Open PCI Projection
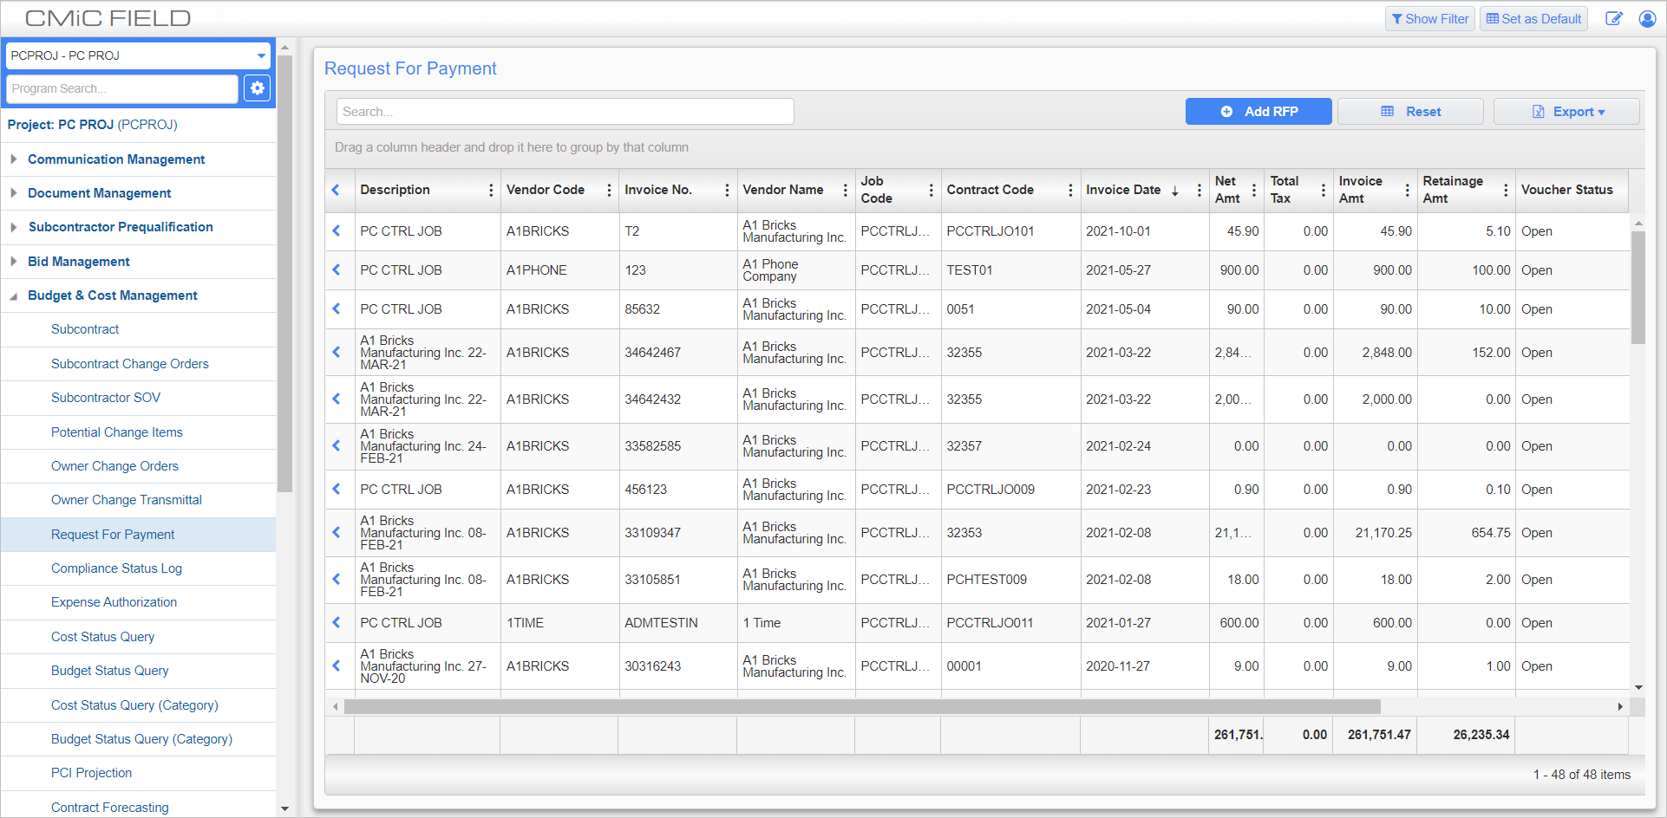Viewport: 1667px width, 818px height. (91, 773)
